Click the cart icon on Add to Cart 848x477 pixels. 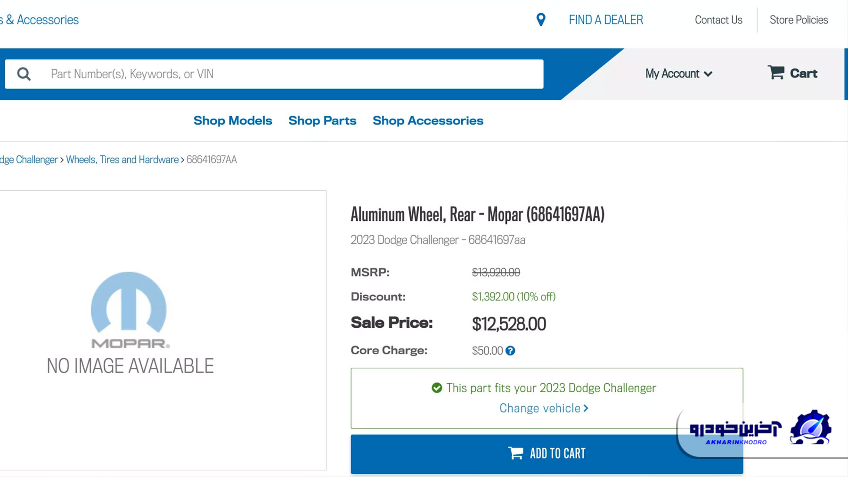516,453
